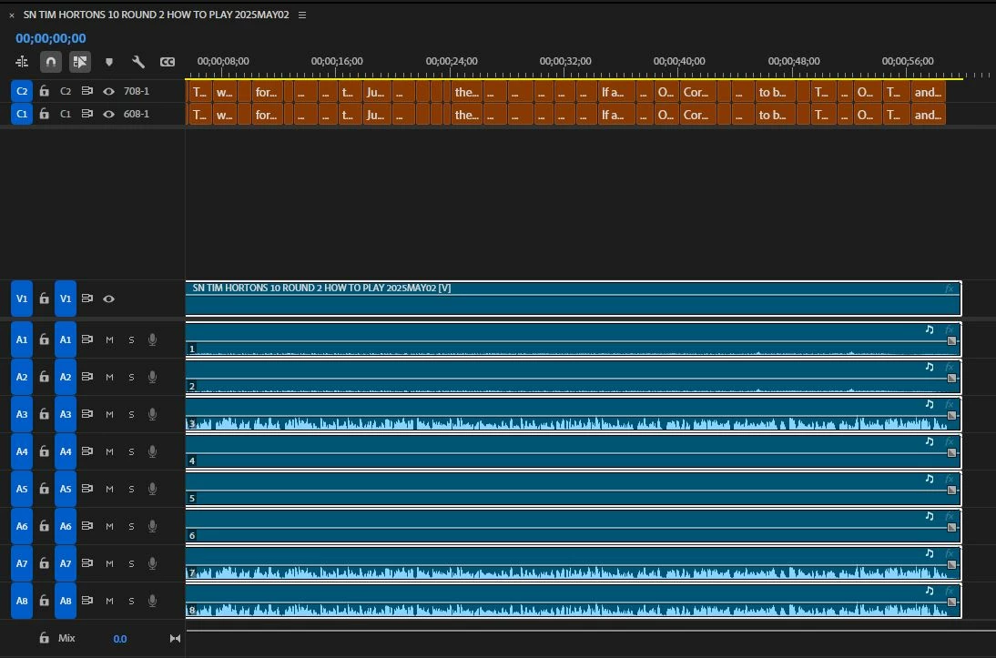Click the A5 track target button
Screen dimensions: 996x658
pos(66,489)
